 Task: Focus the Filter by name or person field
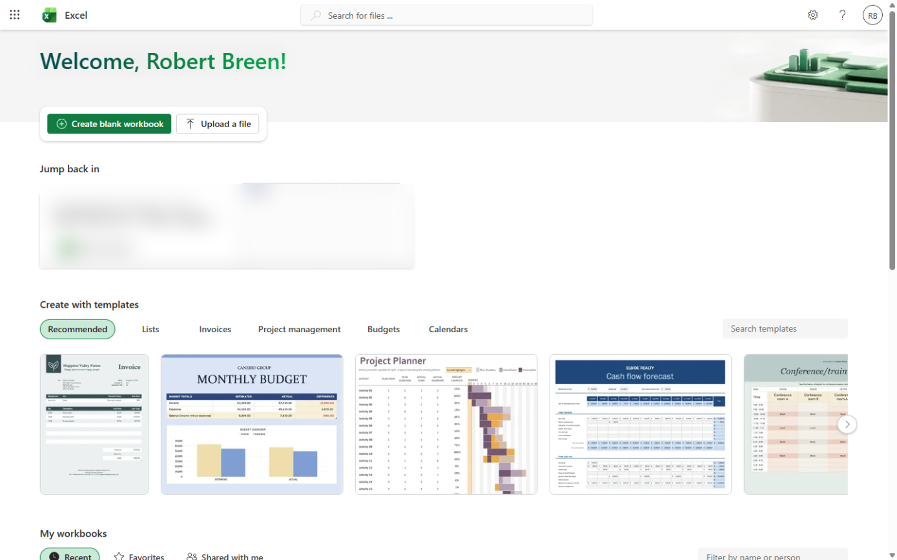(772, 555)
